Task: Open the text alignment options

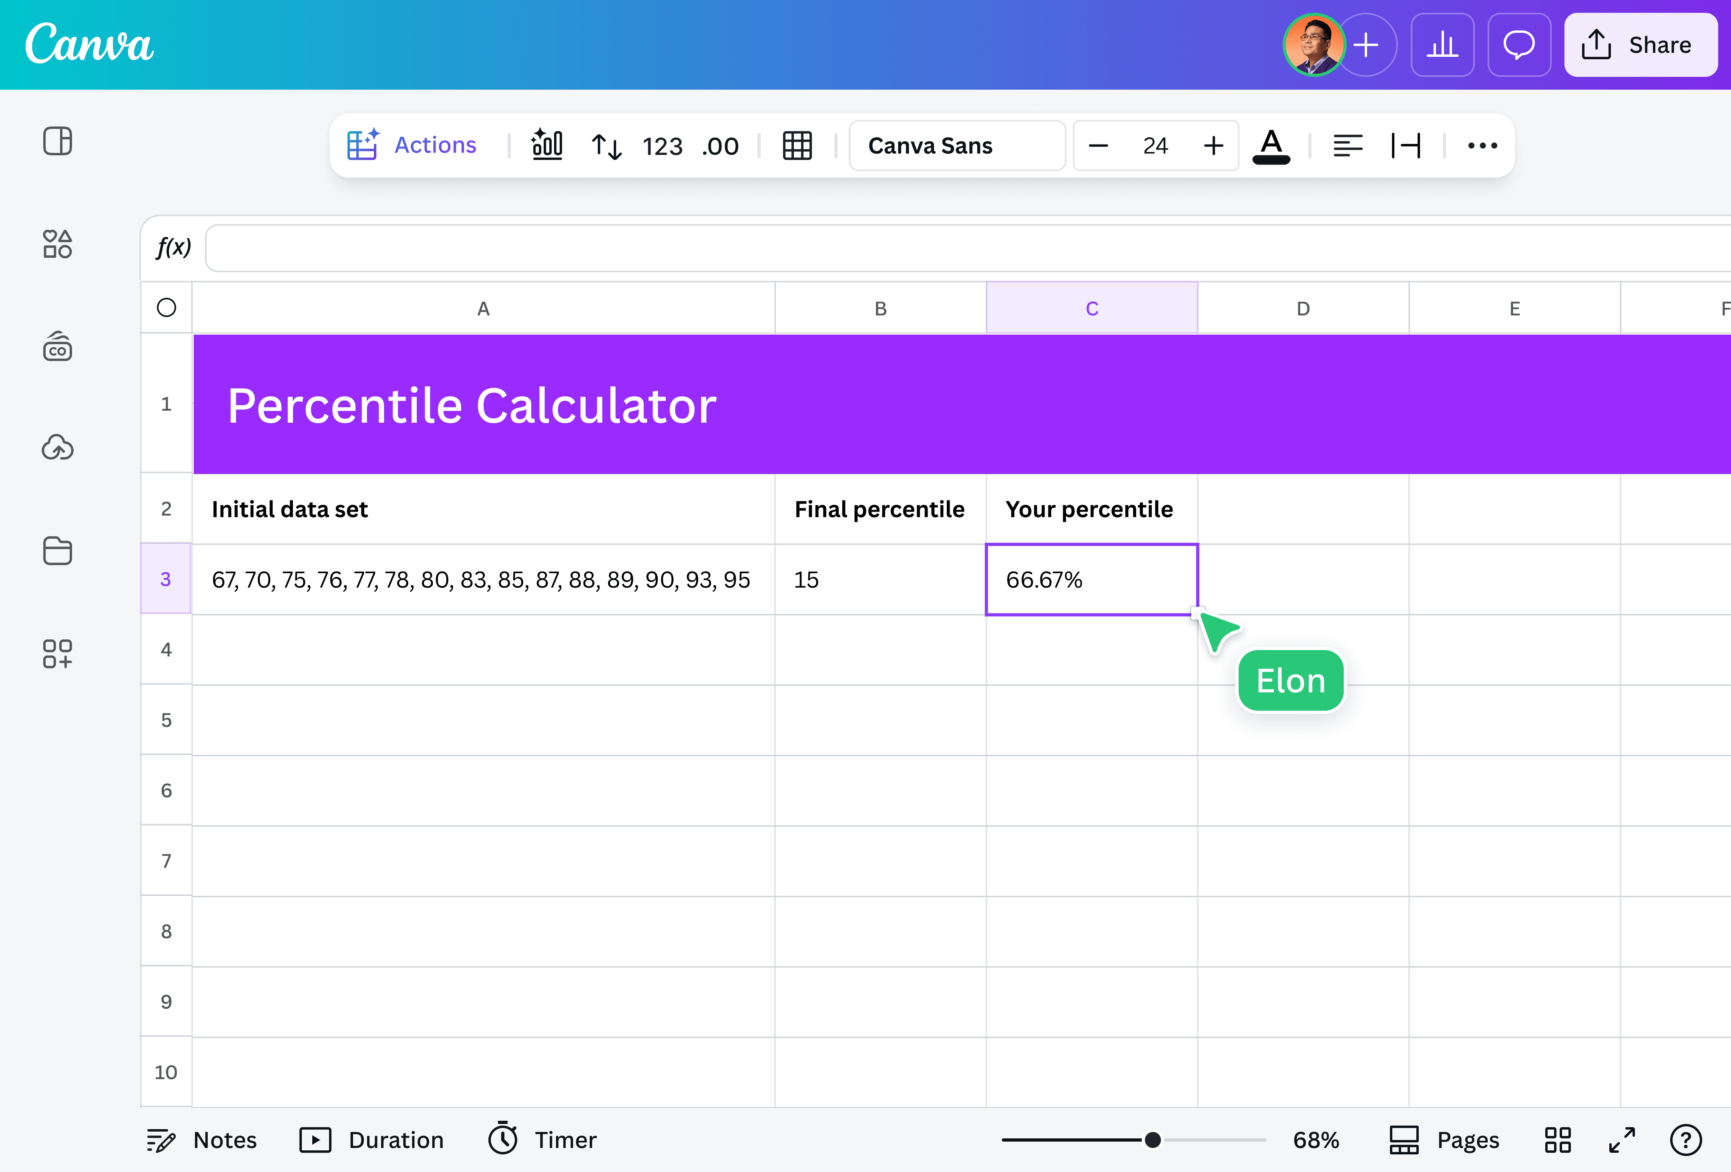Action: 1348,146
